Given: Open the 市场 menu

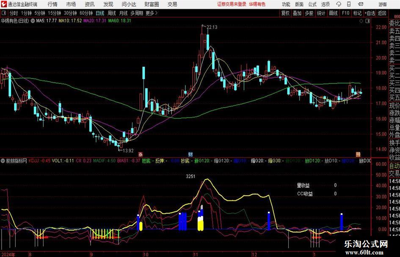Looking at the screenshot, I should (x=71, y=4).
